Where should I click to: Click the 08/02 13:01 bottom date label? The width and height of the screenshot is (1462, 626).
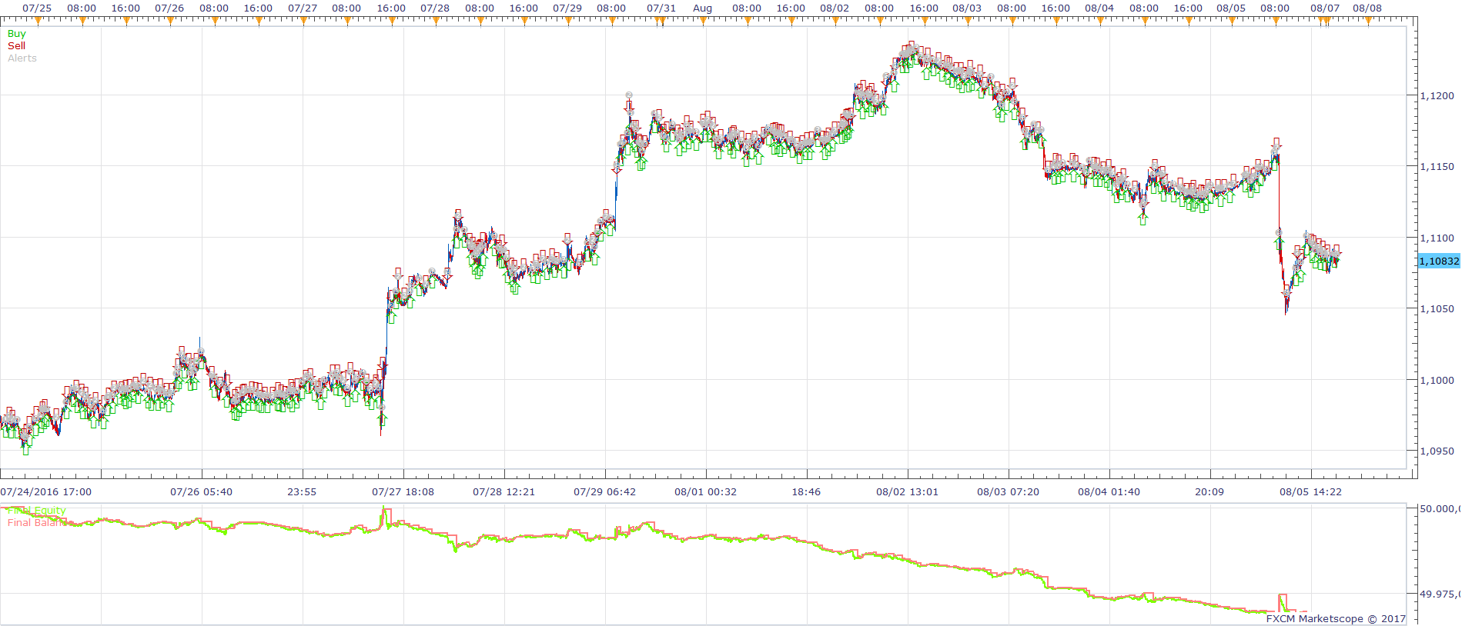pyautogui.click(x=907, y=492)
